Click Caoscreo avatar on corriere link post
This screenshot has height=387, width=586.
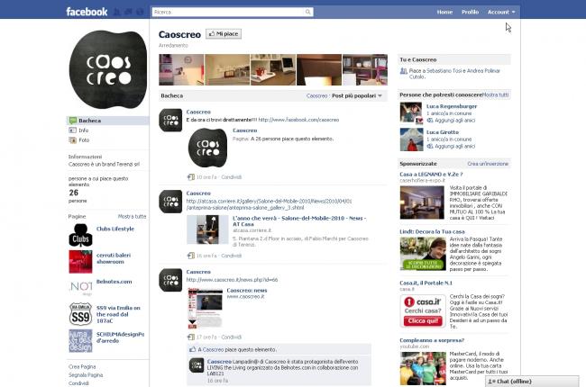pyautogui.click(x=170, y=202)
